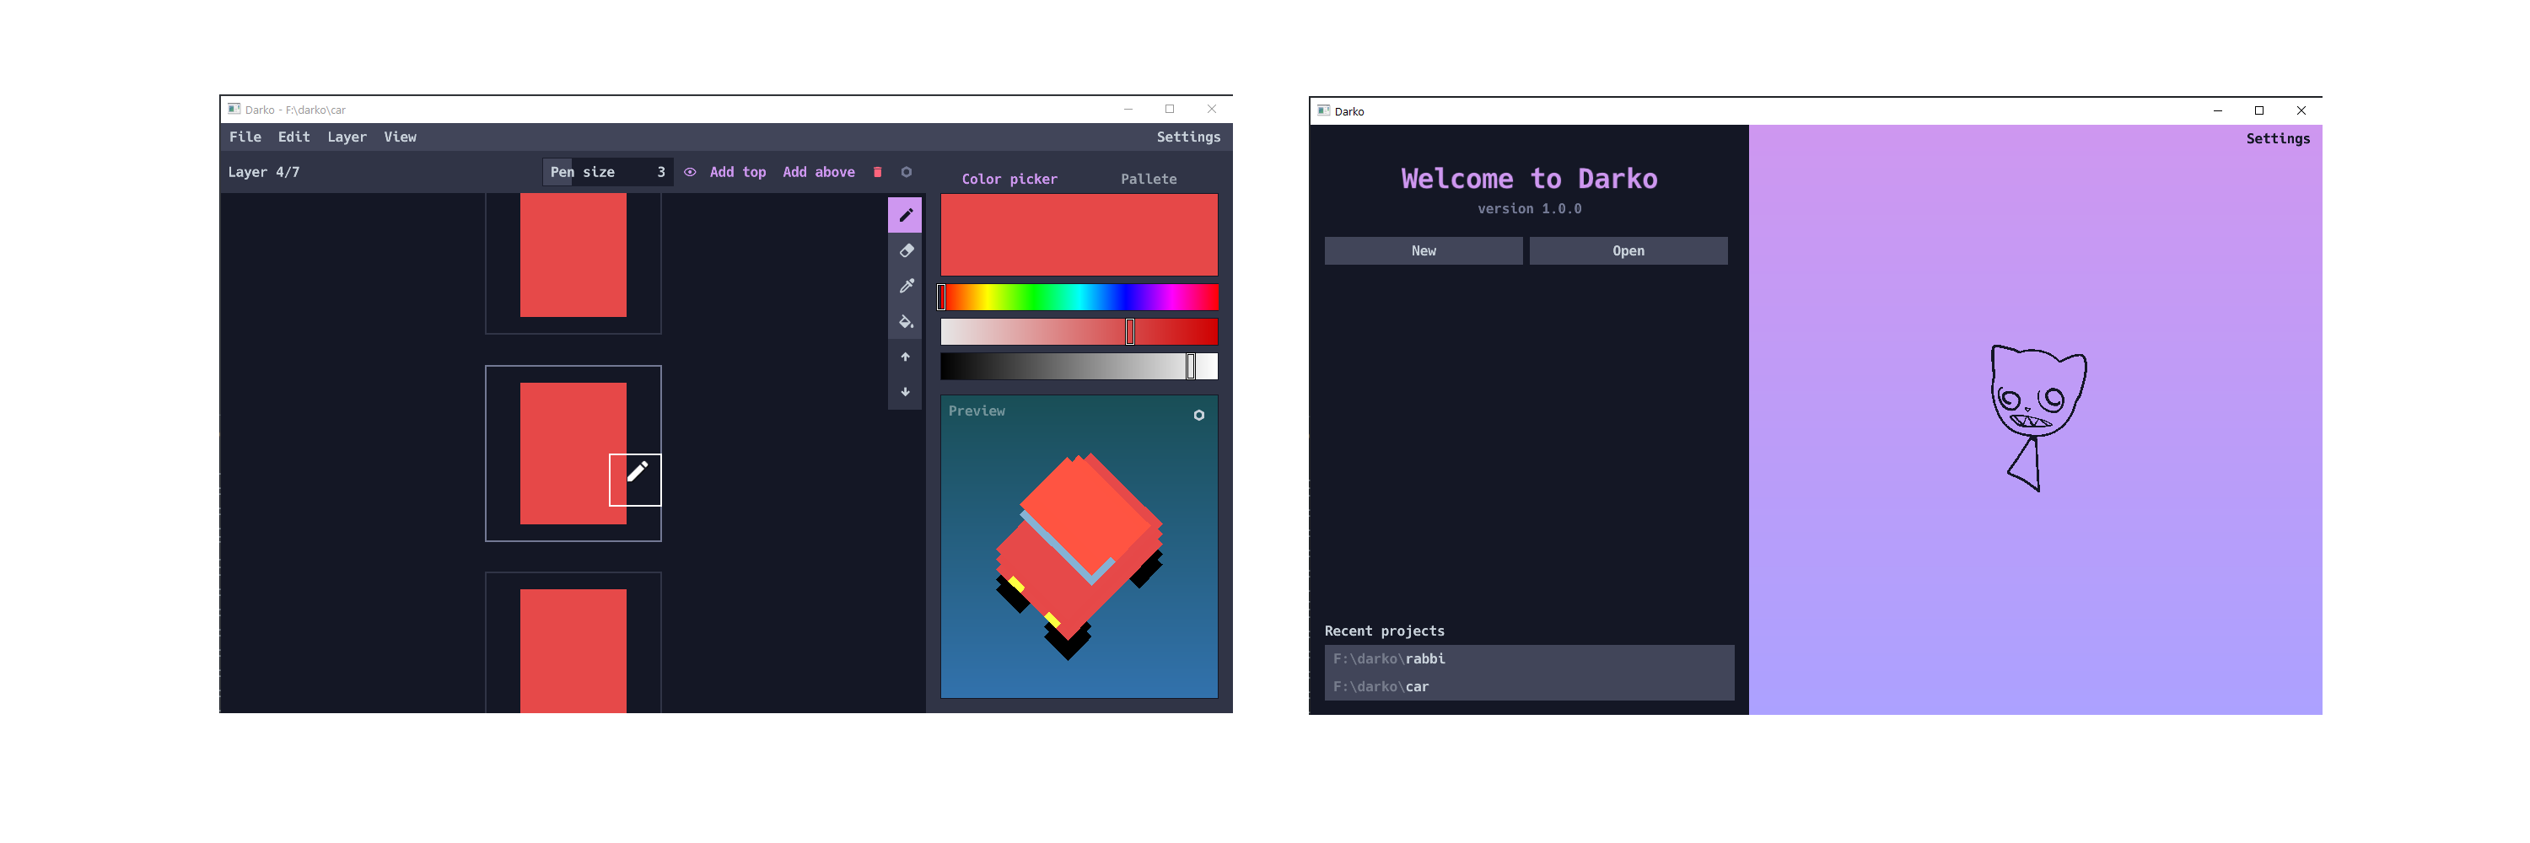Open Preview panel settings gear
The height and width of the screenshot is (843, 2530).
[1198, 415]
